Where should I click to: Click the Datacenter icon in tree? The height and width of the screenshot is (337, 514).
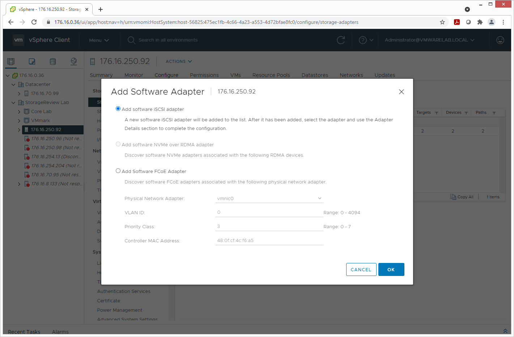21,85
